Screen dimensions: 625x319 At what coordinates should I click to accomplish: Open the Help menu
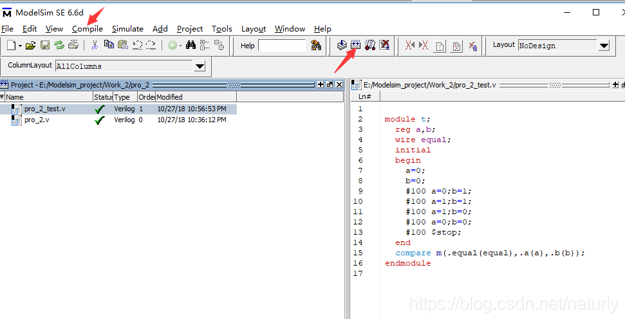pos(322,29)
